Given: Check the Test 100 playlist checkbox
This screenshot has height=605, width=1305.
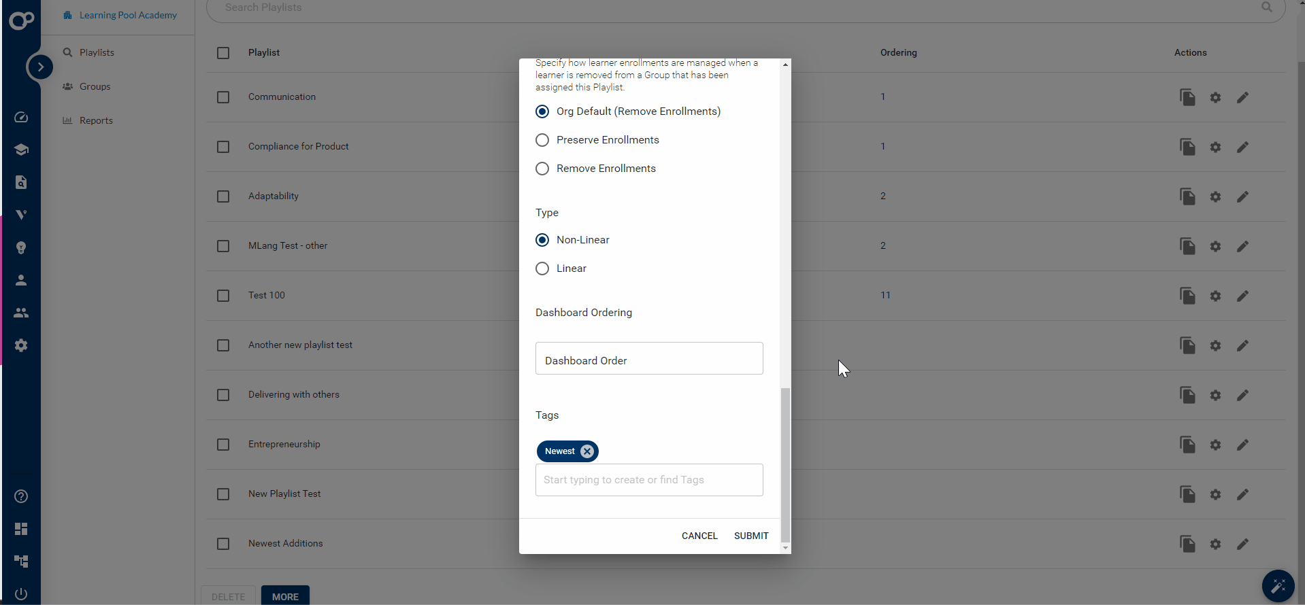Looking at the screenshot, I should click(x=223, y=296).
